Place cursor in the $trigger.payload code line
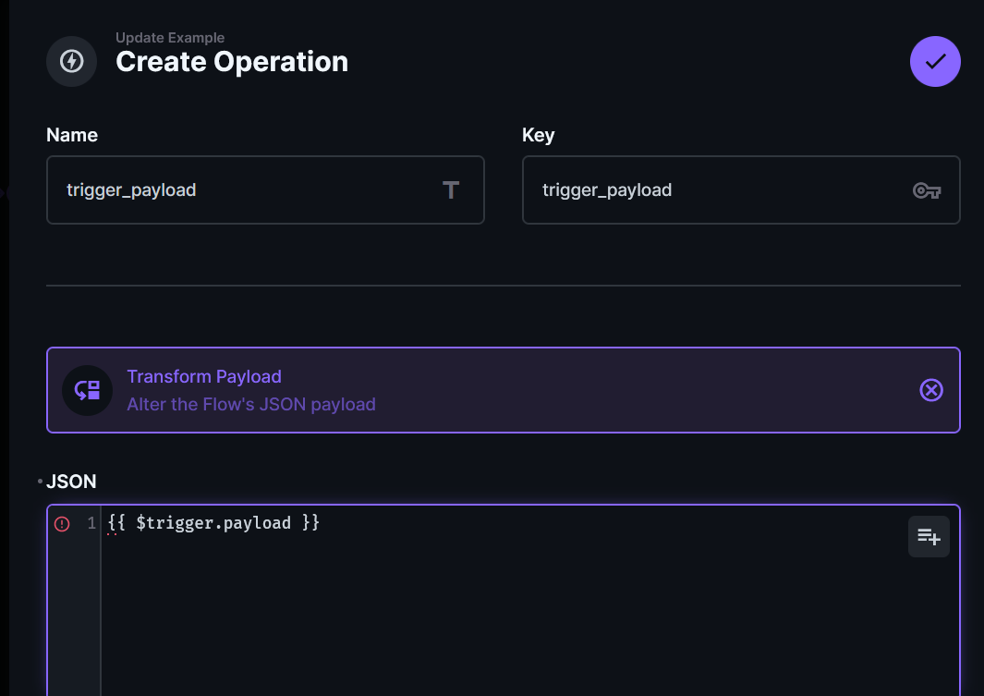Image resolution: width=984 pixels, height=696 pixels. 213,522
